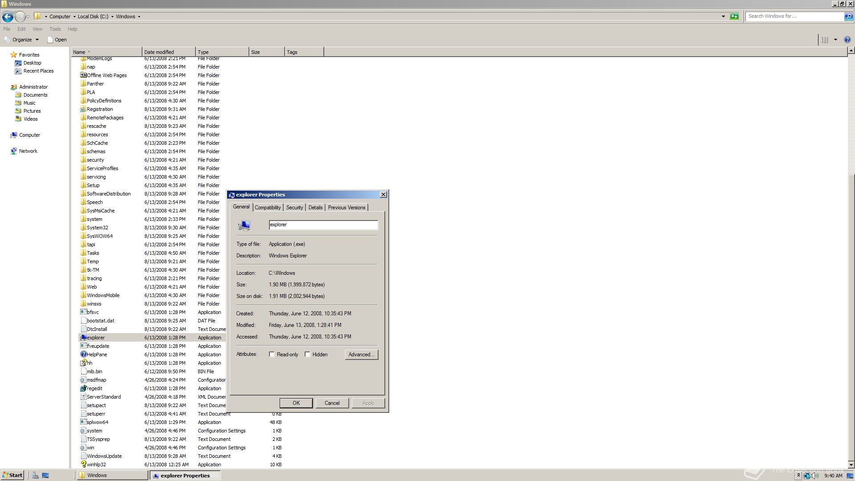Select the explorer file icon in list
Image resolution: width=855 pixels, height=481 pixels.
tap(83, 338)
